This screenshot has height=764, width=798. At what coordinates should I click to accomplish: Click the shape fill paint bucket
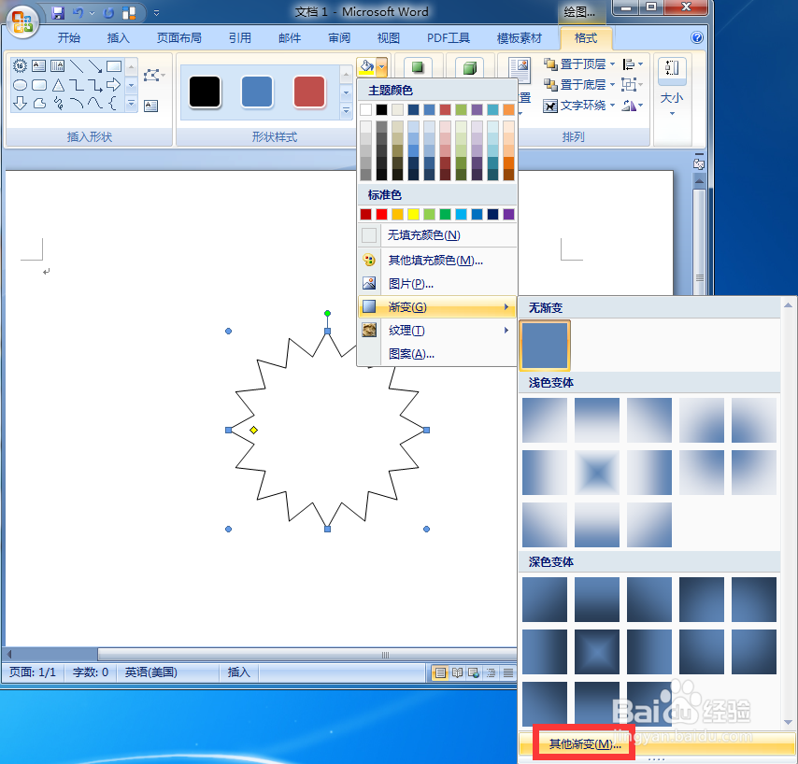[366, 66]
